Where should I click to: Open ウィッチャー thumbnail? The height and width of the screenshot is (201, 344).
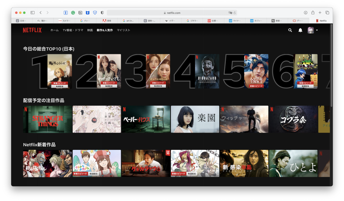point(244,119)
